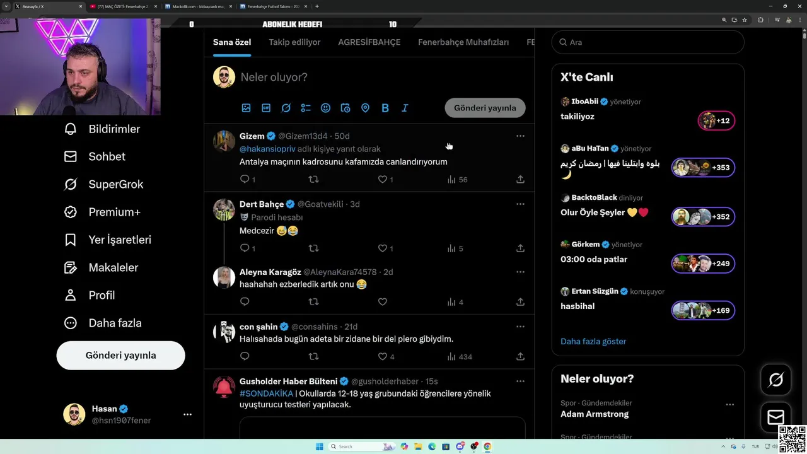807x454 pixels.
Task: Reply to Gizem's post
Action: point(245,180)
